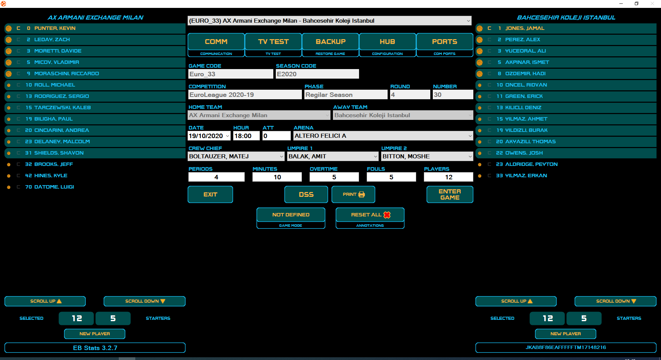The height and width of the screenshot is (360, 661).
Task: Click NEW PLAYER under the Istanbul roster
Action: pyautogui.click(x=566, y=334)
